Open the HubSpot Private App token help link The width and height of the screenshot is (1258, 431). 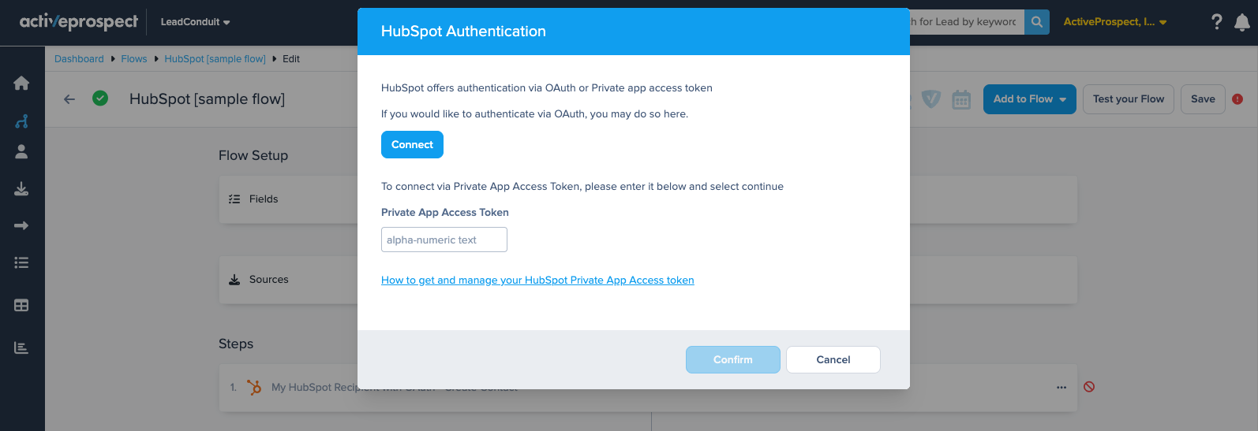coord(537,281)
